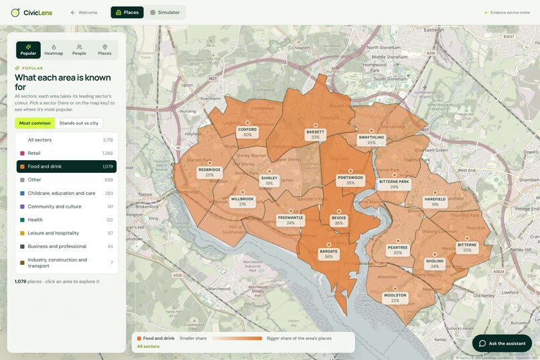
Task: Click the Bevois 36% map label
Action: coord(339,220)
